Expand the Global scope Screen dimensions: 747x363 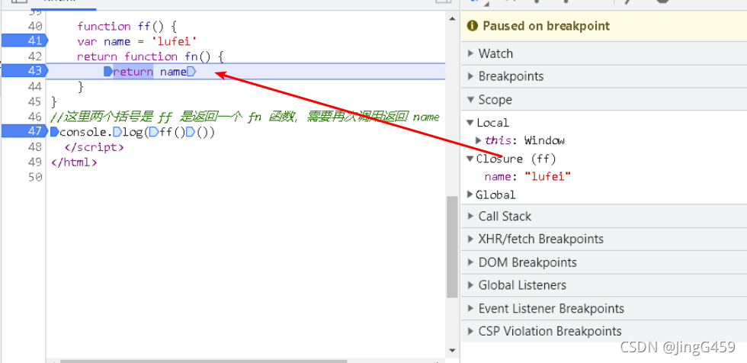point(470,194)
